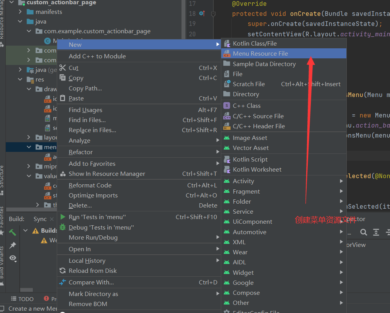Click the fold marker on line 18
390x313 pixels.
coord(213,14)
